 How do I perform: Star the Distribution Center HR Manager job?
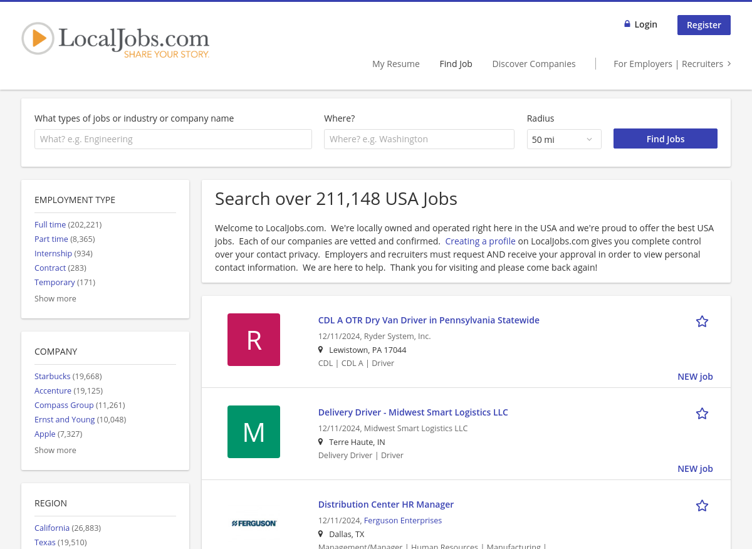click(x=702, y=506)
